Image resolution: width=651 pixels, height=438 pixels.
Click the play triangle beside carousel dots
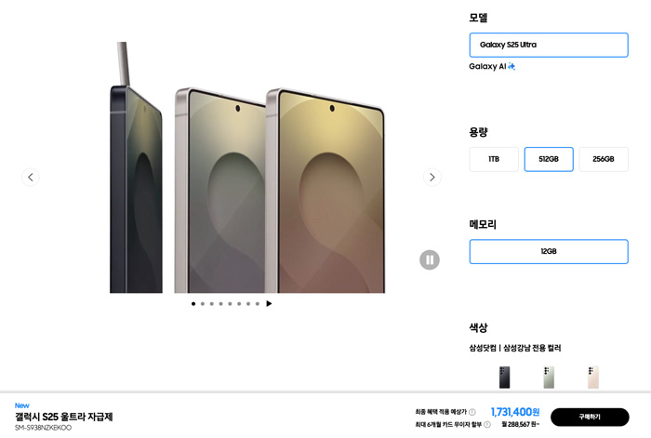[269, 304]
